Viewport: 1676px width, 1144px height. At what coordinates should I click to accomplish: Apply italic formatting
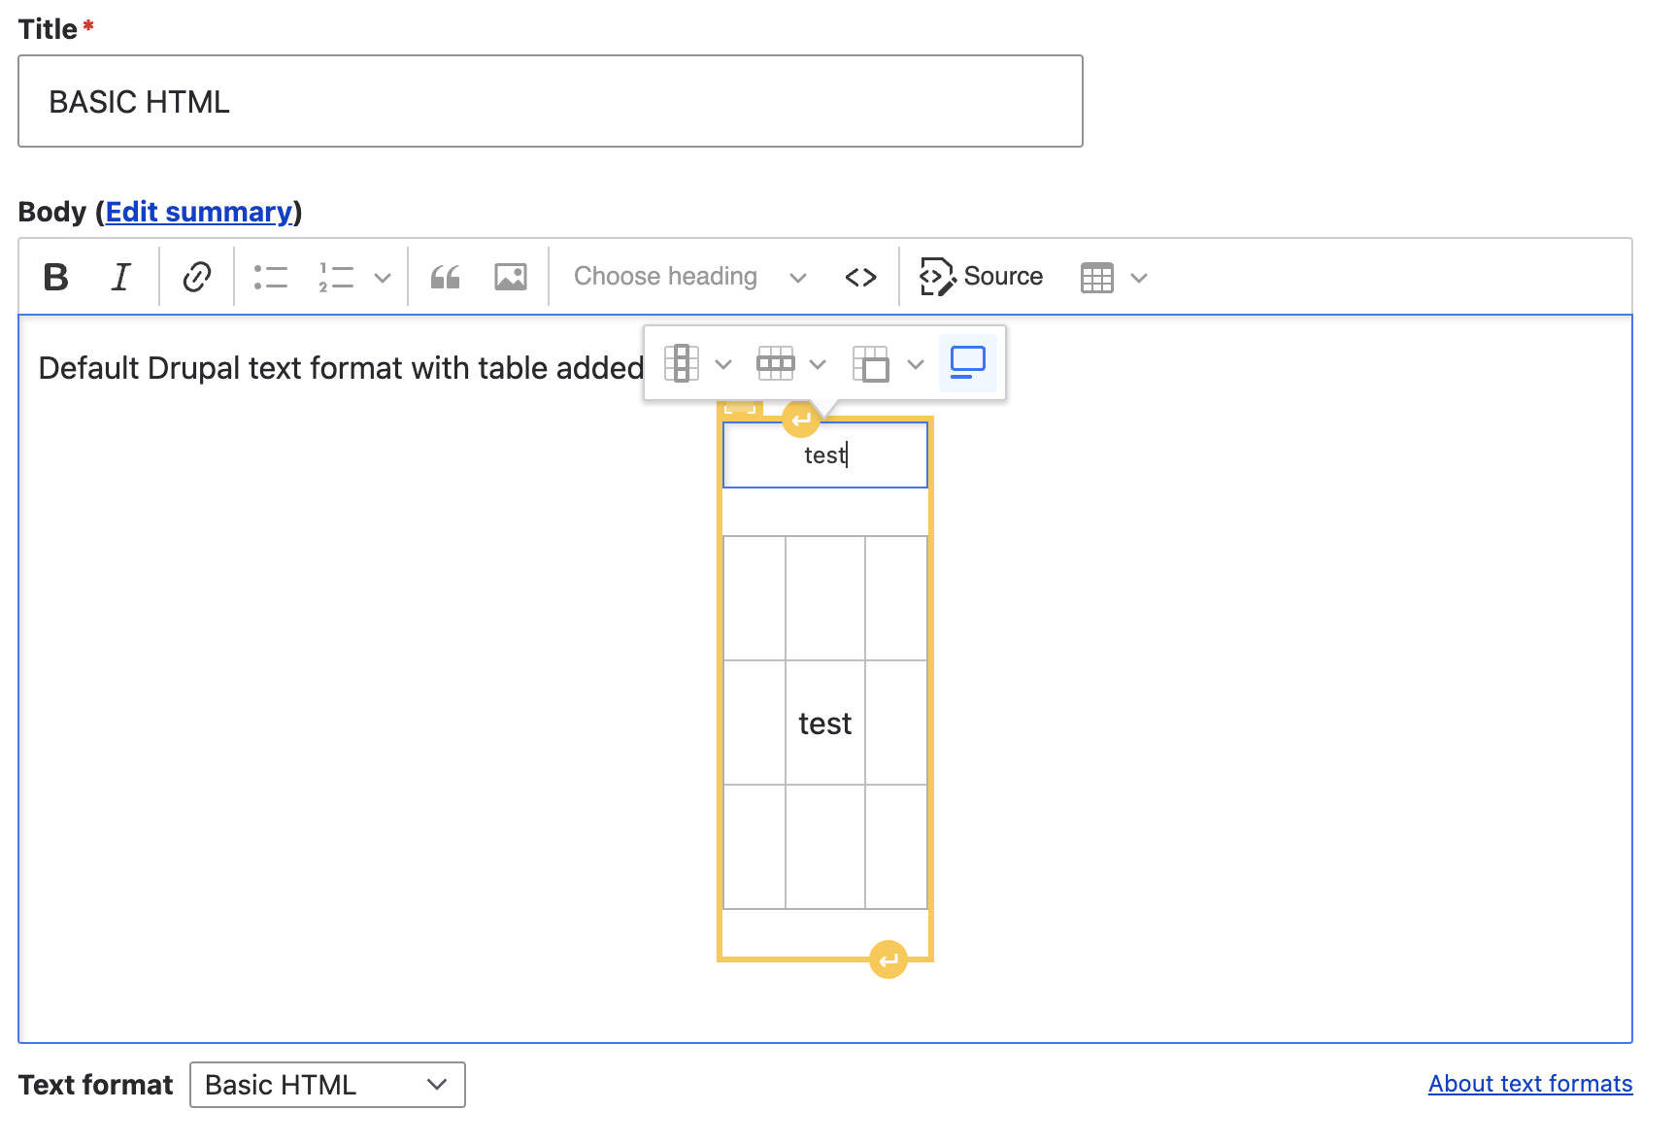coord(120,277)
